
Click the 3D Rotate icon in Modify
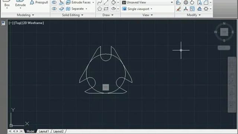tap(192, 3)
